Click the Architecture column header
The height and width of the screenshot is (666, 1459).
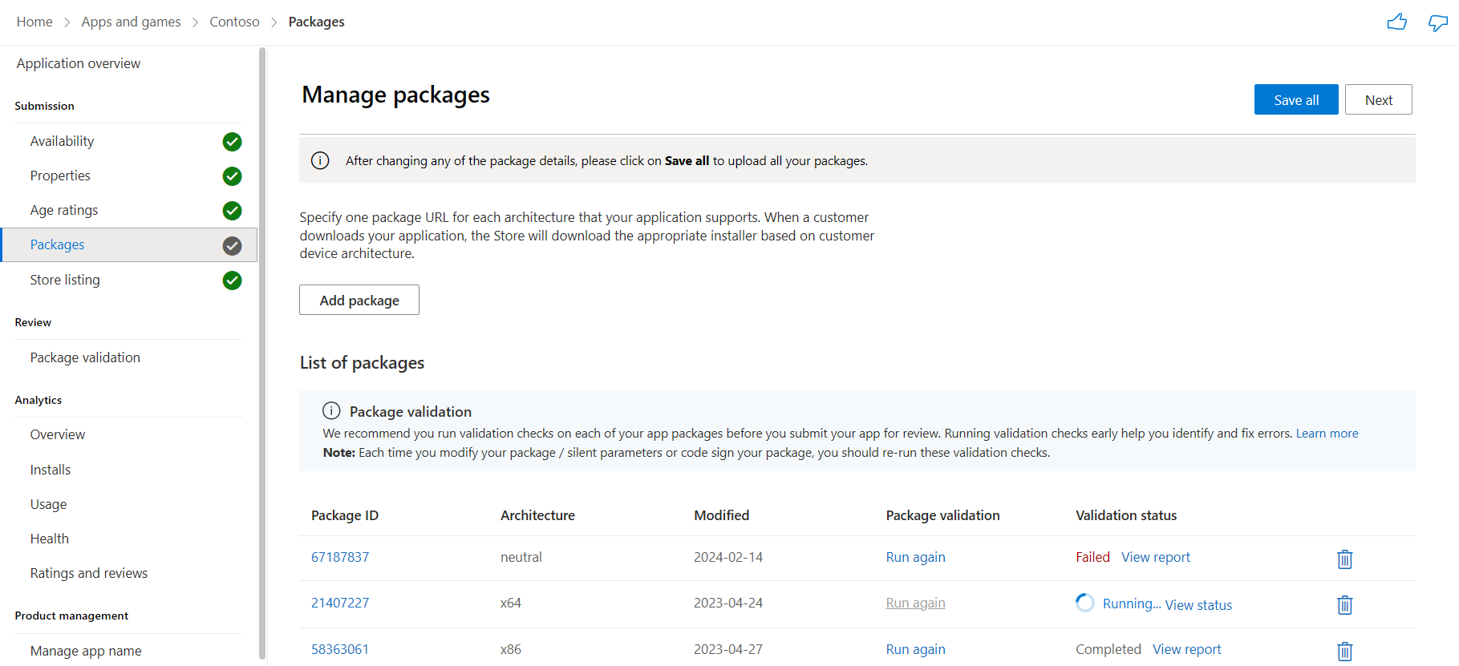(537, 515)
